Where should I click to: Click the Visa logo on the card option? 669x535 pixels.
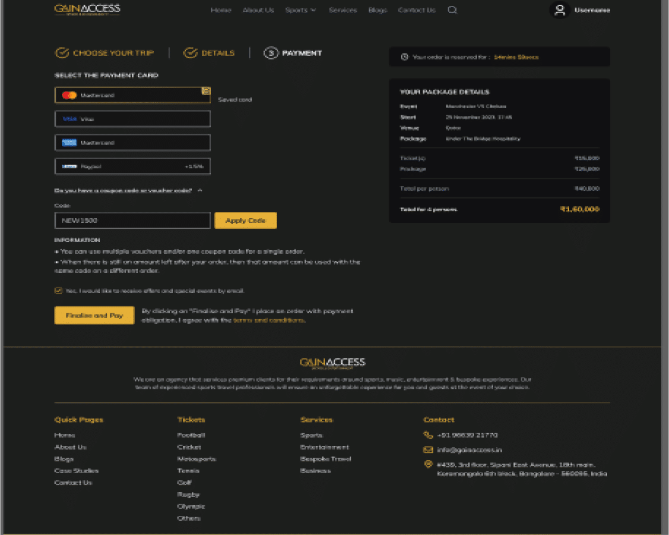coord(70,118)
